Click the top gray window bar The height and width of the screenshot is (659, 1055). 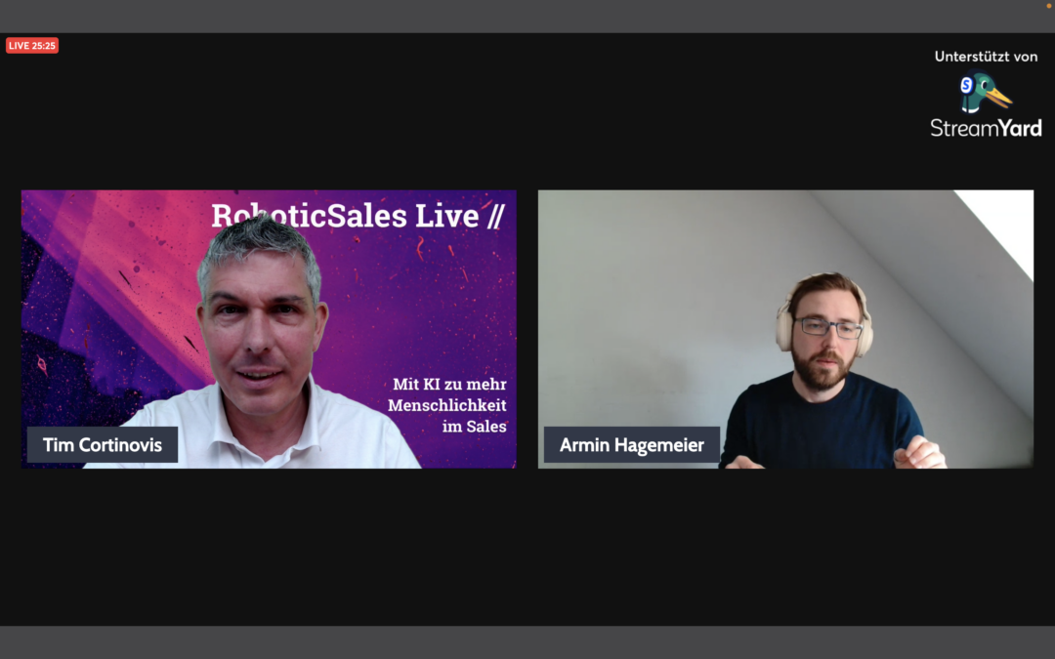(x=527, y=17)
